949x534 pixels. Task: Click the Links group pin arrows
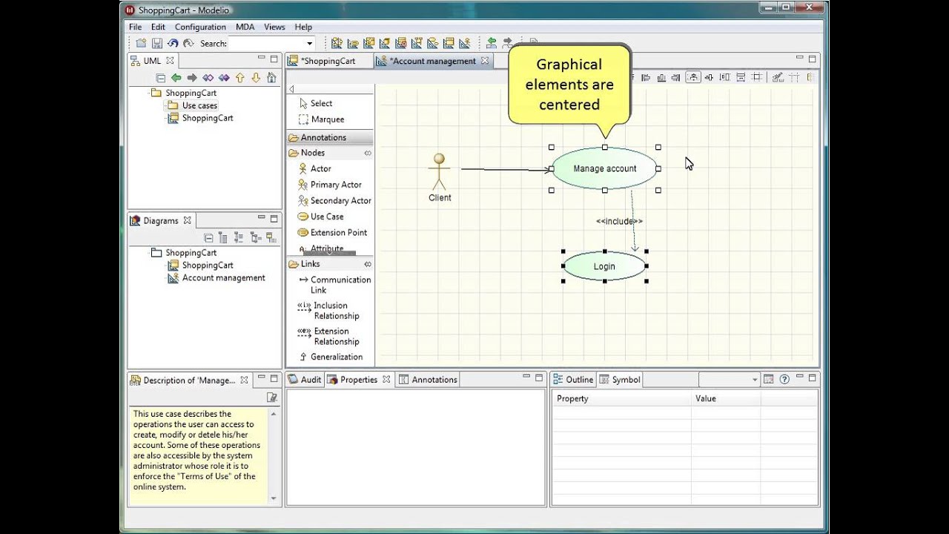(x=368, y=264)
